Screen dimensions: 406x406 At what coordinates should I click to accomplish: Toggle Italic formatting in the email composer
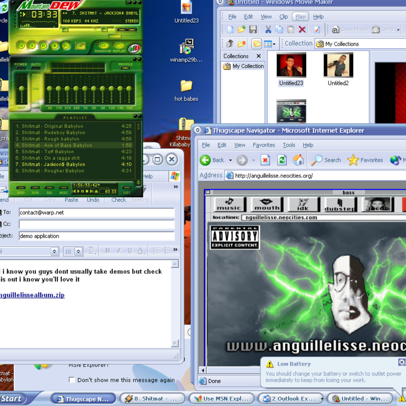pos(119,251)
